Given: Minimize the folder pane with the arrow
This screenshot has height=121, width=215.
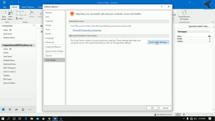Looking at the screenshot, I should [34, 25].
